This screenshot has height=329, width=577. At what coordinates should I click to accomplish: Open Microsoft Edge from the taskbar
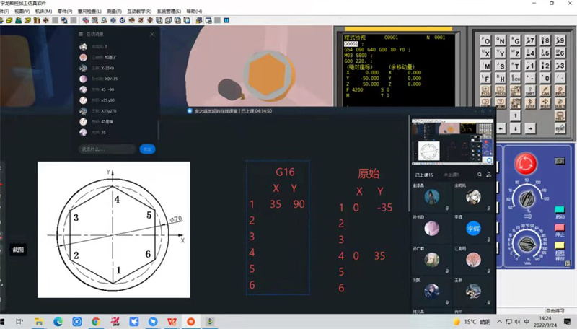(58, 322)
